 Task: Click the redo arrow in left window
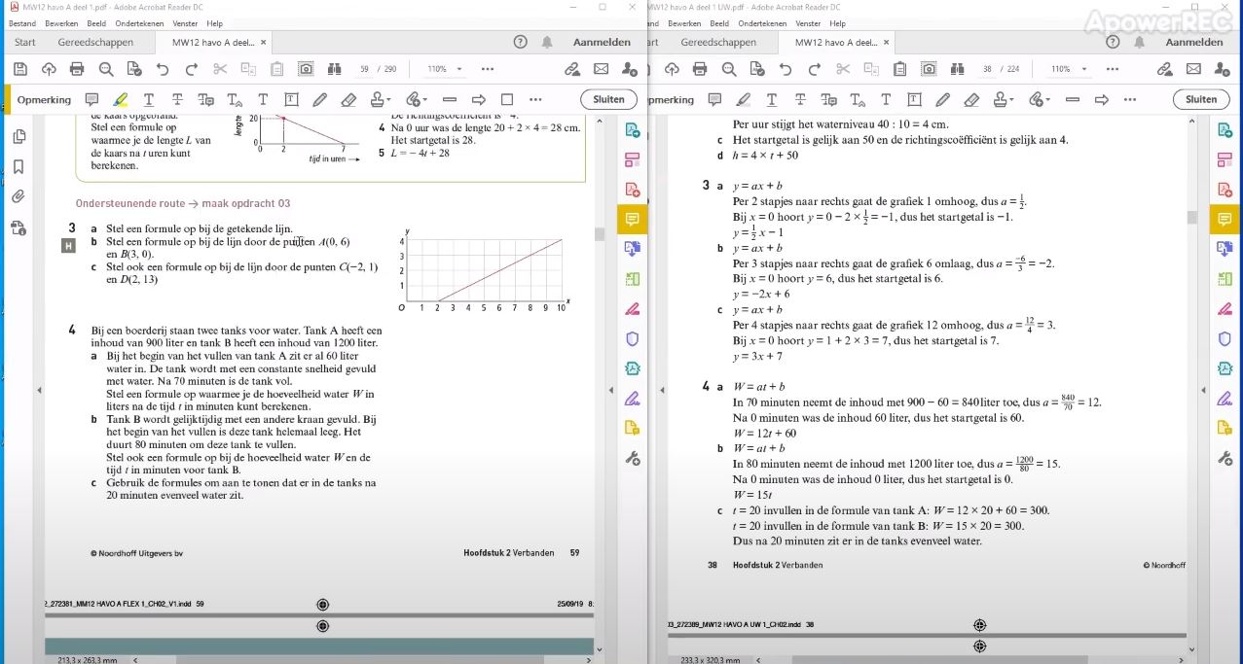191,69
